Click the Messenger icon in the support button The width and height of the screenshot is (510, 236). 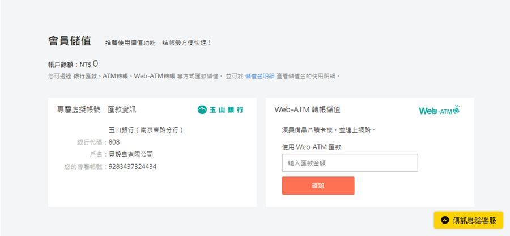[445, 220]
